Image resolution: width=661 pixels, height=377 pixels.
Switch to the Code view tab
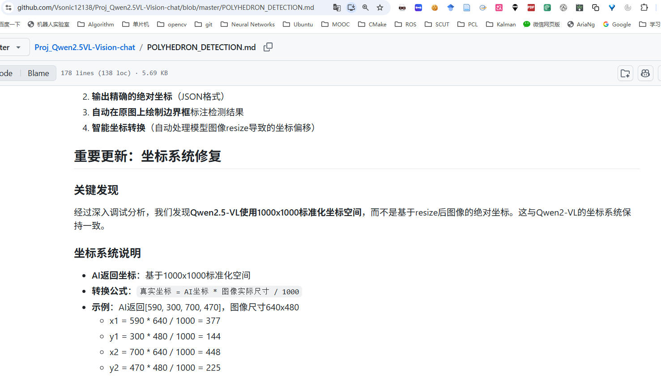click(6, 73)
